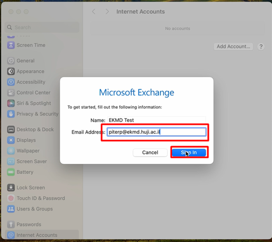Click the Sign In button
The image size is (272, 242).
[x=189, y=152]
